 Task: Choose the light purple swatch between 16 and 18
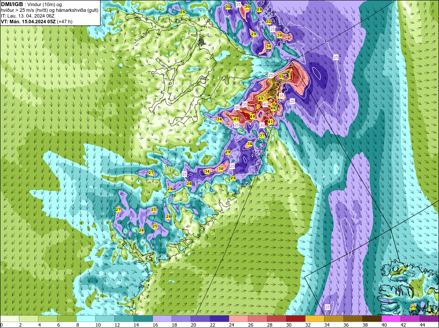point(162,318)
